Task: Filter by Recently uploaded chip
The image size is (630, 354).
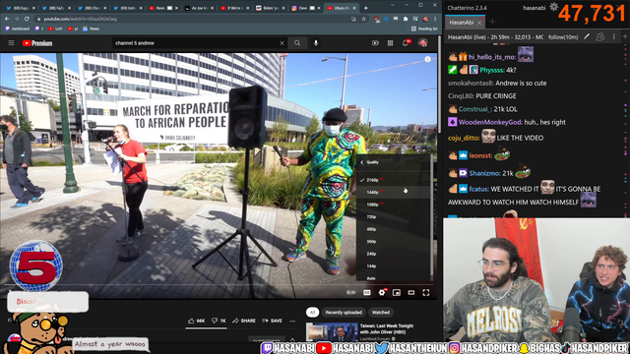Action: tap(344, 313)
